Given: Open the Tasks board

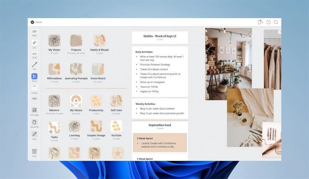Looking at the screenshot, I should [x=54, y=128].
